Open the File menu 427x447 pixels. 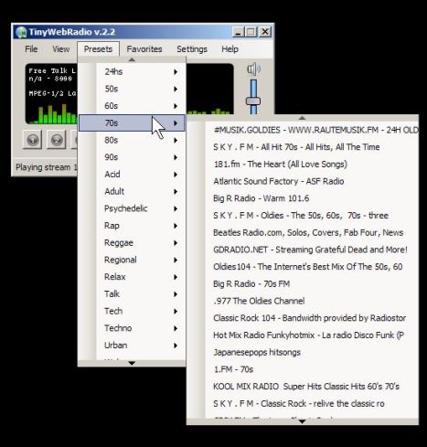tap(31, 49)
